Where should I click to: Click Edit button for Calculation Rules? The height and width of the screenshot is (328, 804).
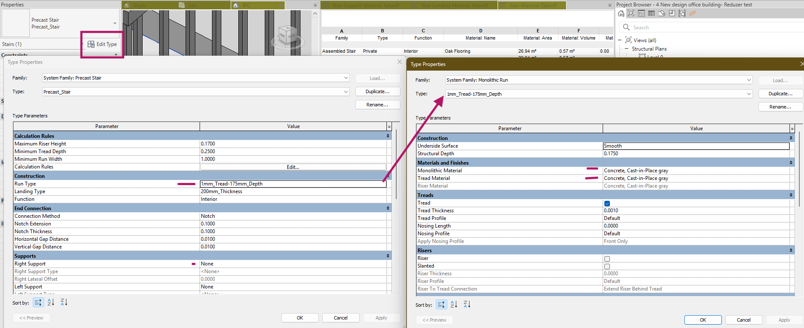(x=293, y=167)
